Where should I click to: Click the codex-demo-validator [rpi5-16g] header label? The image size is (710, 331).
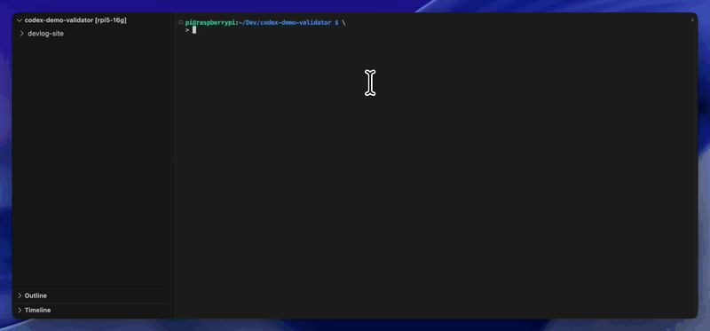pyautogui.click(x=75, y=20)
